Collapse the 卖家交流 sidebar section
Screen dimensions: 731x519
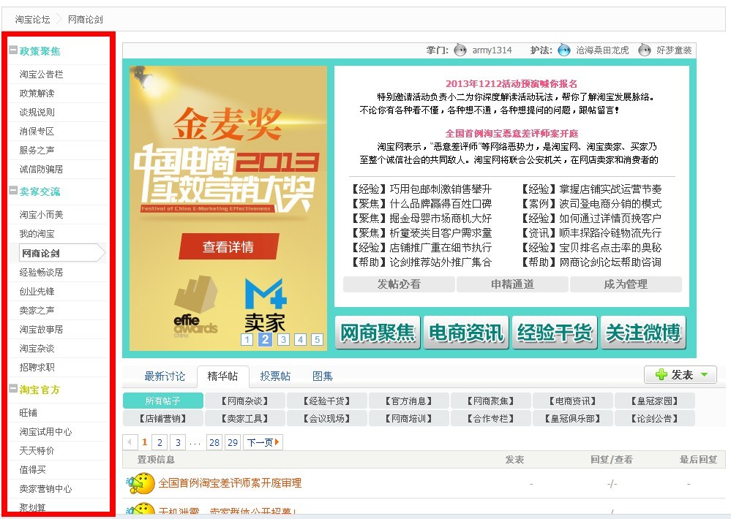click(13, 192)
